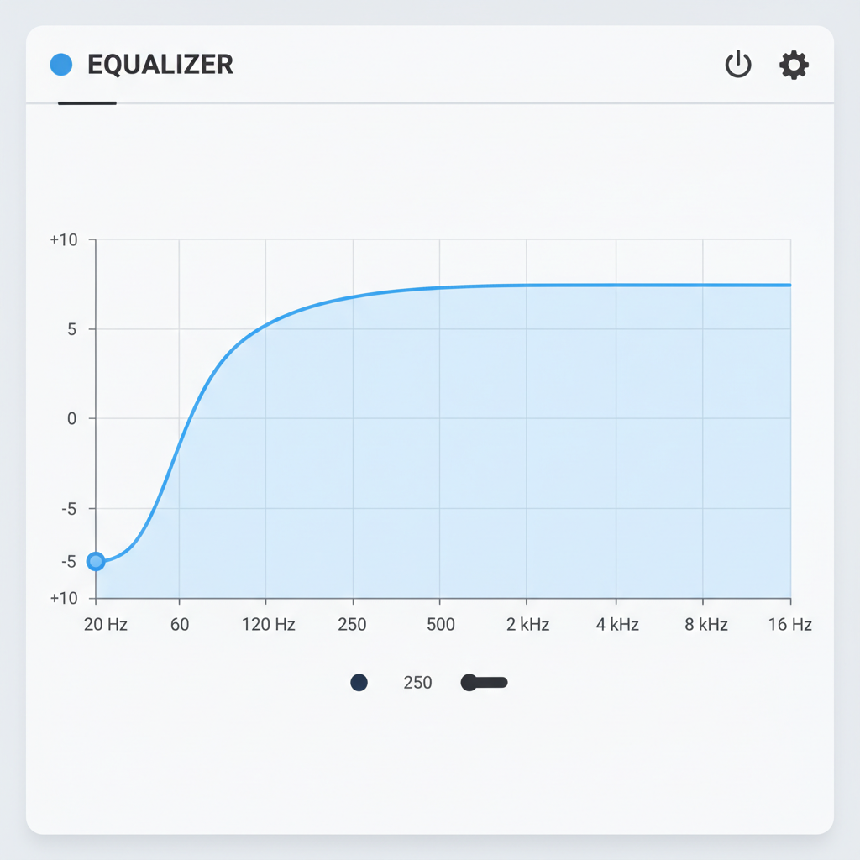Click the 60 Hz frequency label

point(180,625)
